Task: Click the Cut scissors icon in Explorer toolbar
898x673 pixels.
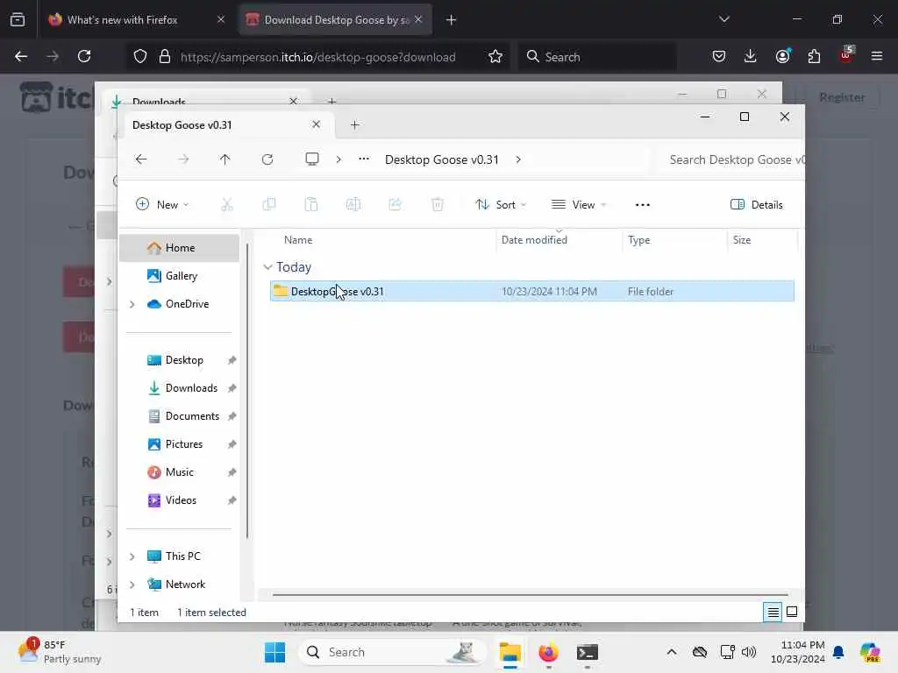Action: [x=227, y=204]
